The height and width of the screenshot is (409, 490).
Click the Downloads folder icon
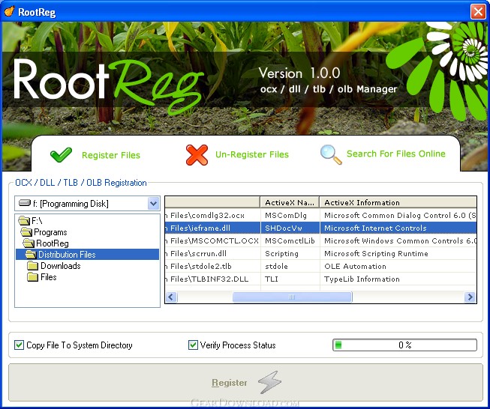pyautogui.click(x=32, y=265)
